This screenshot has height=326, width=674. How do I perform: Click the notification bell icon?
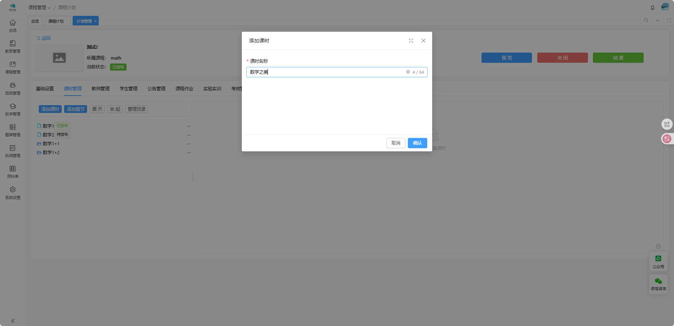pos(652,7)
